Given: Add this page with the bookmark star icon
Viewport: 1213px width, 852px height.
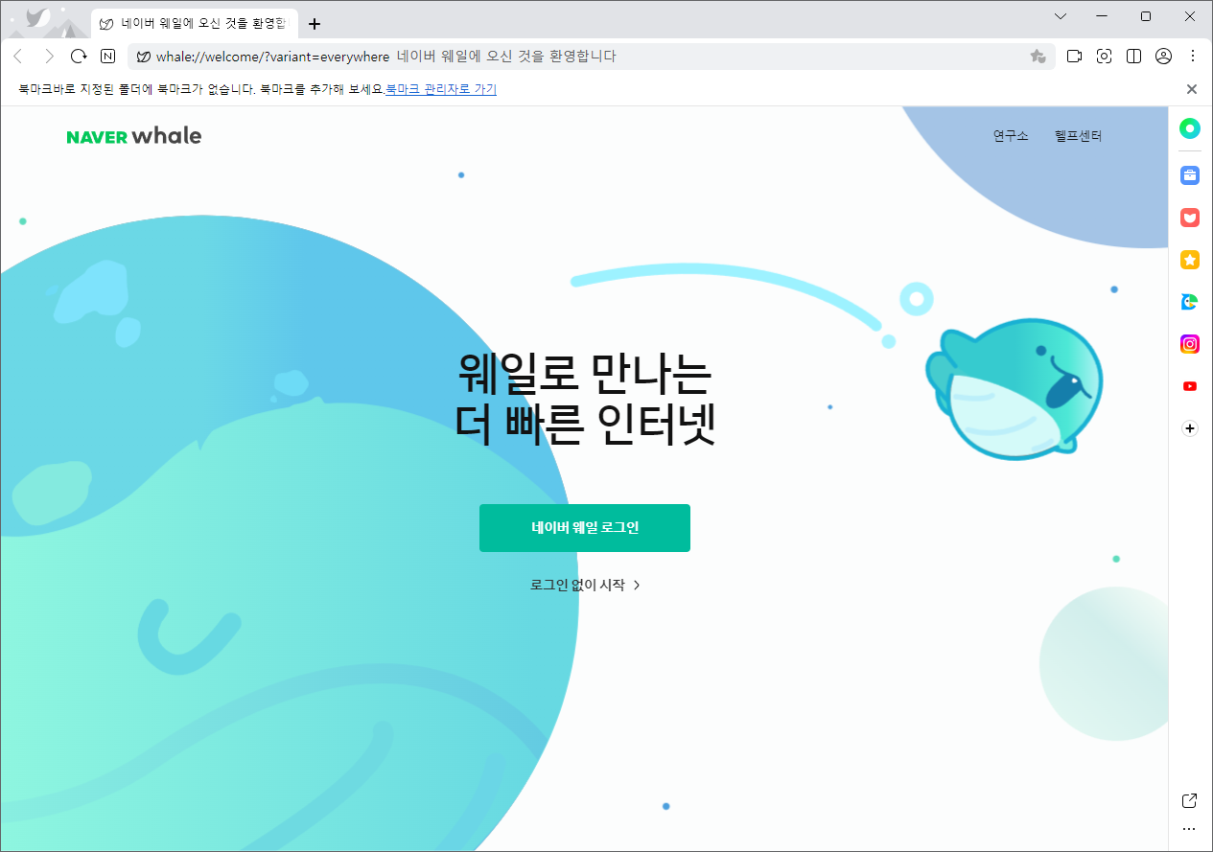Looking at the screenshot, I should point(1038,57).
